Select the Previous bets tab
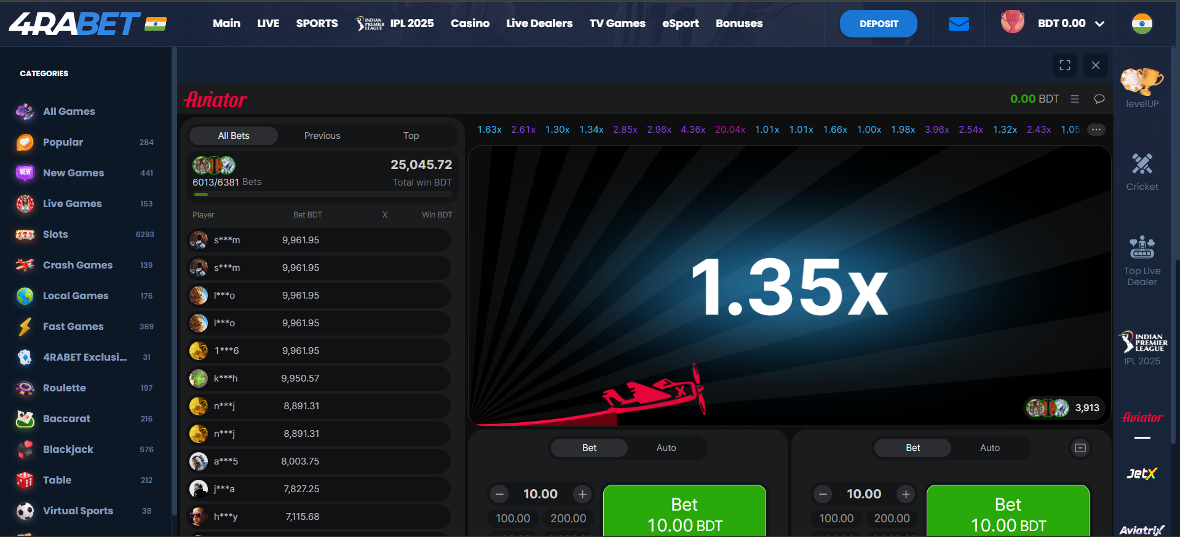 322,136
